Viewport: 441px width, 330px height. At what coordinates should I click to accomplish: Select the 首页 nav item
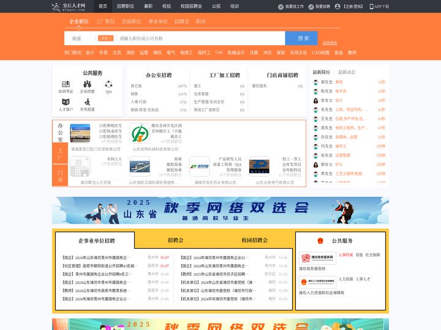coord(103,6)
